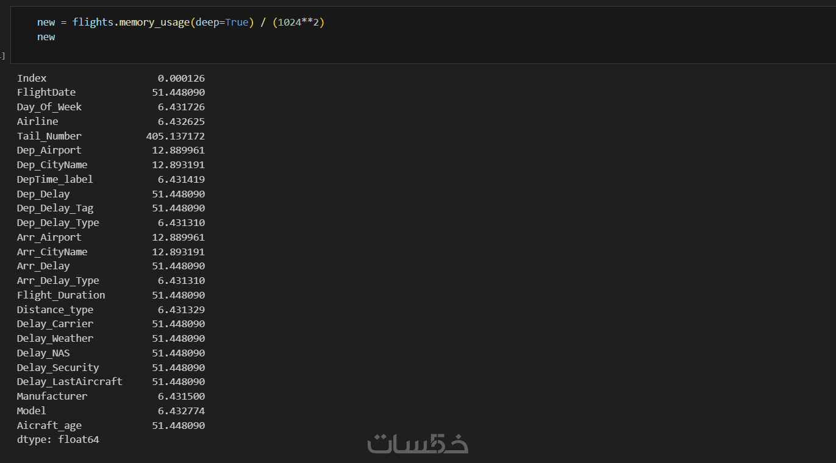Click the second-line 'new' variable

point(46,37)
